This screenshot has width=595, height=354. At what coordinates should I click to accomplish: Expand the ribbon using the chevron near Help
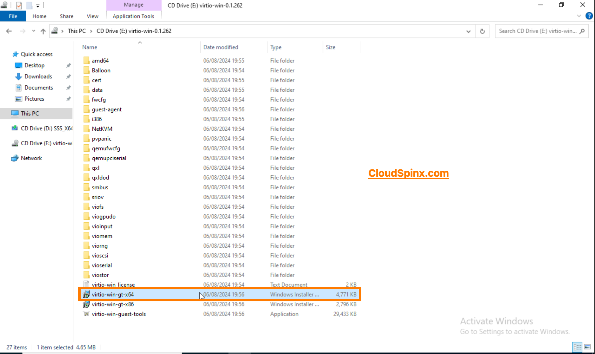click(x=579, y=16)
